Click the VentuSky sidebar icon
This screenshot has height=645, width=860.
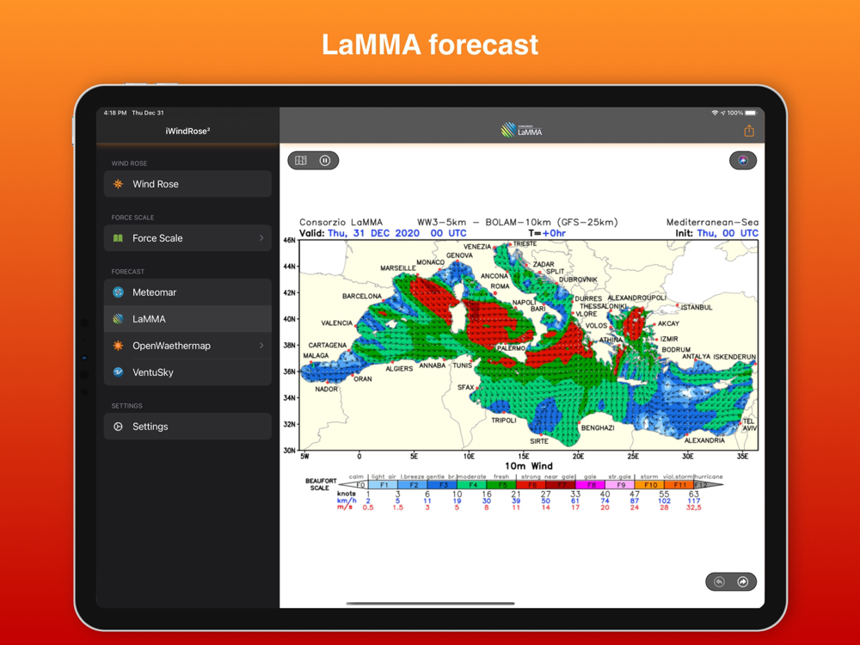point(118,372)
